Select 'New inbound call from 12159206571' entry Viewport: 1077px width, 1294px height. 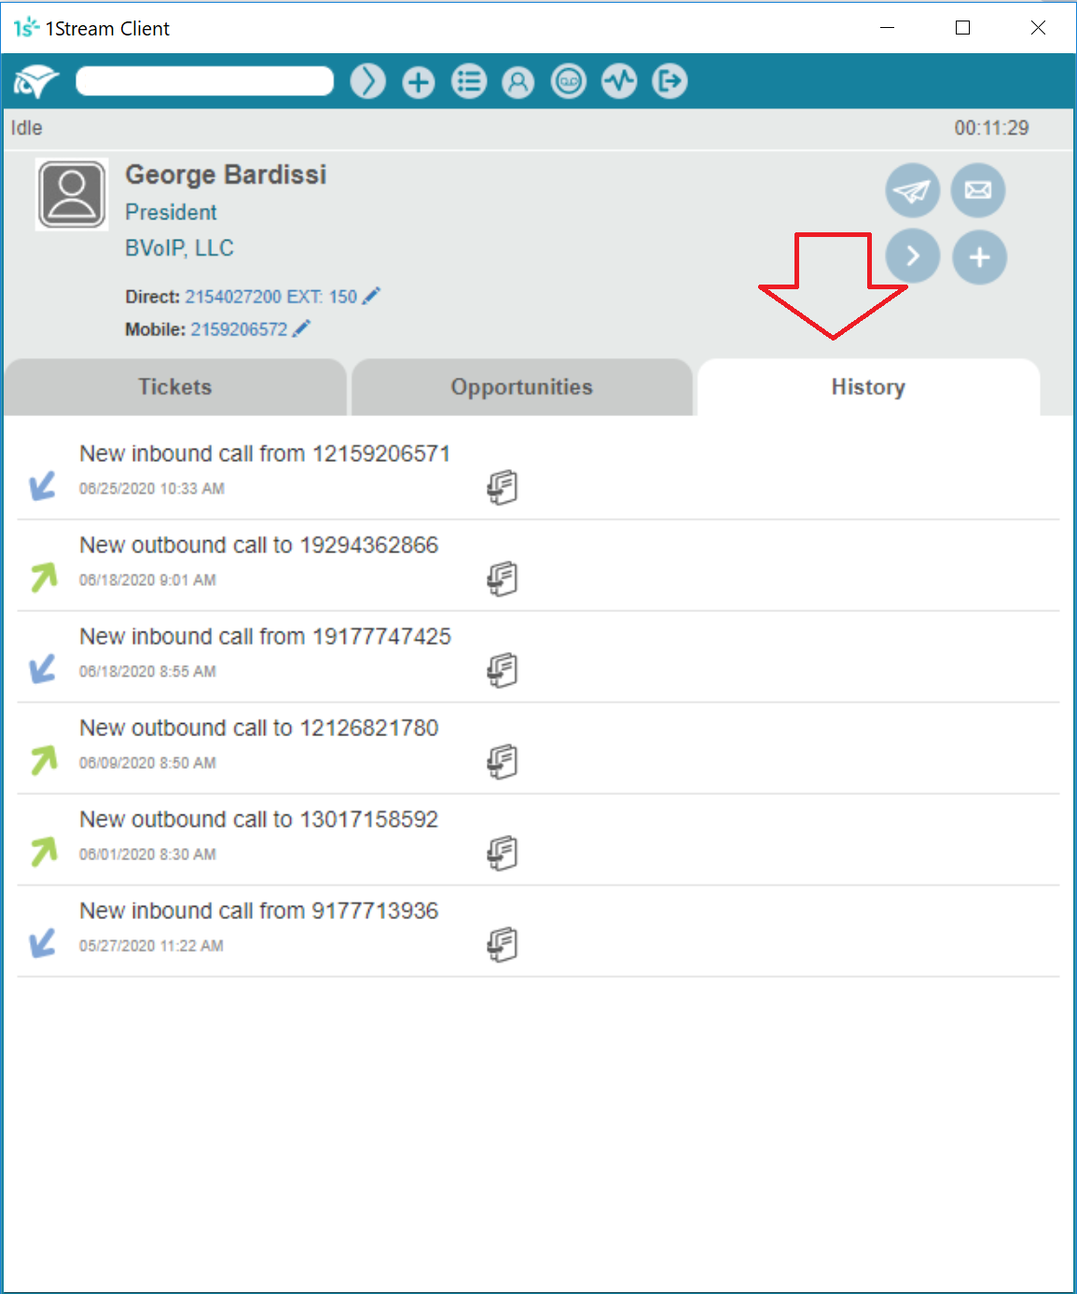coord(265,453)
